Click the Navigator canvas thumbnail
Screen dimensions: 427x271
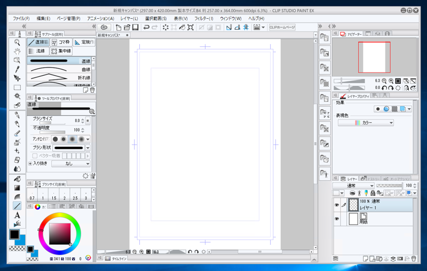click(x=374, y=57)
